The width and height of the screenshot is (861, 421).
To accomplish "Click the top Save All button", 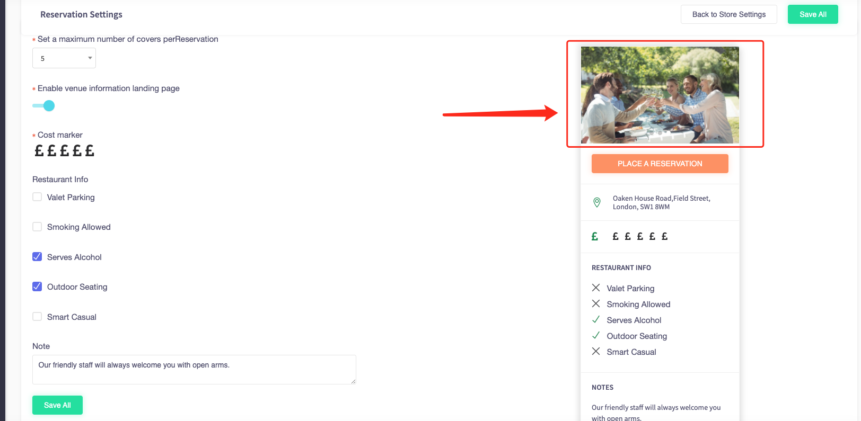I will (813, 14).
